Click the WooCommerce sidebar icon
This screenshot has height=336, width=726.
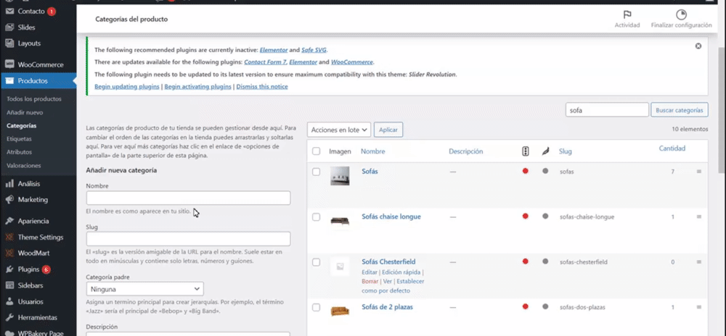coord(9,64)
